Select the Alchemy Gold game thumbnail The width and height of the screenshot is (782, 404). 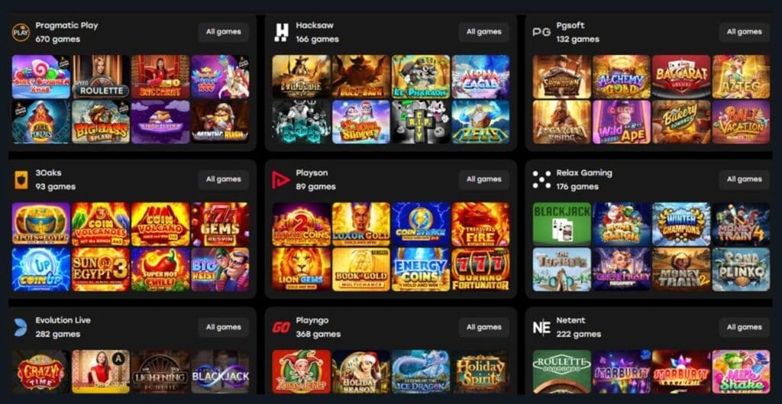(622, 77)
